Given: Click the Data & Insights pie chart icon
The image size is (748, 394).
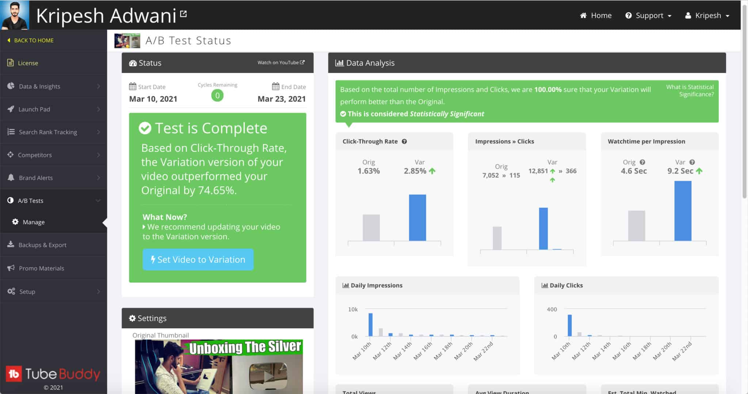Looking at the screenshot, I should (x=11, y=86).
